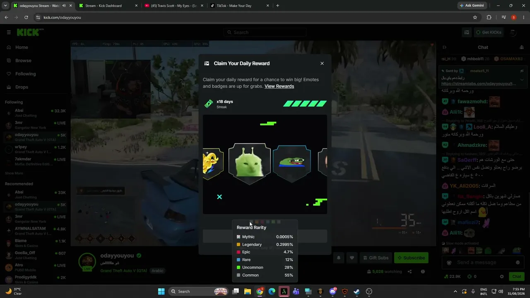Select the Pepe frog reward emote
Screen dimensions: 530x298
(x=292, y=163)
